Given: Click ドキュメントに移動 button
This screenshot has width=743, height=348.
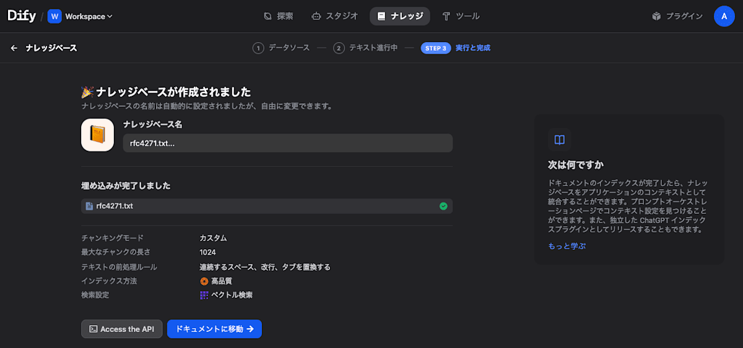Looking at the screenshot, I should [214, 329].
